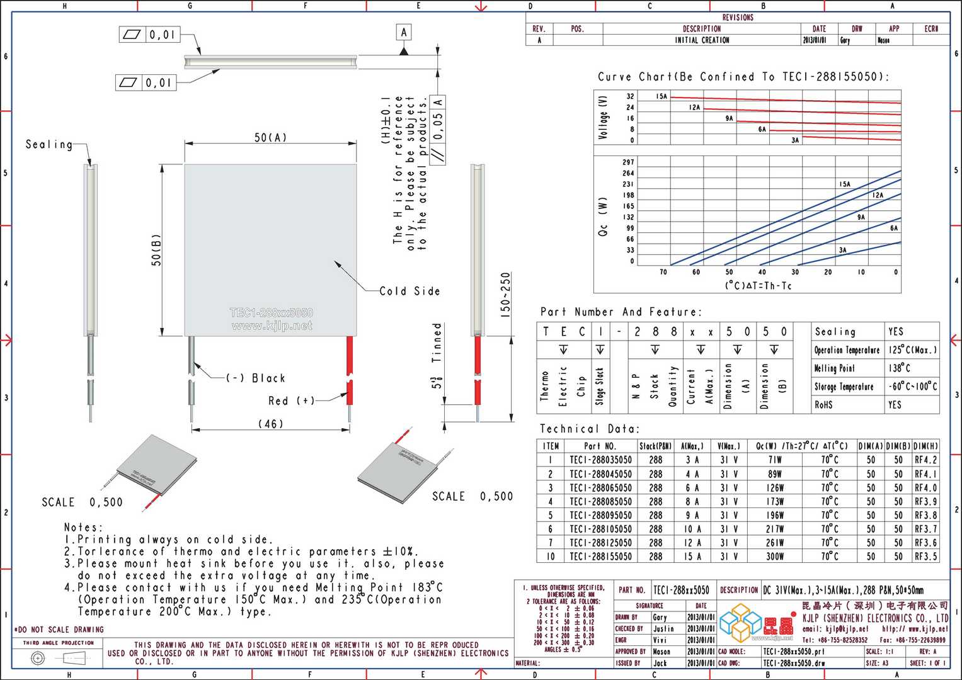Click note '1.Printing always on cold side.'
The image size is (962, 680).
168,540
